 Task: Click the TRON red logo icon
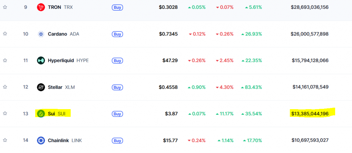41,7
